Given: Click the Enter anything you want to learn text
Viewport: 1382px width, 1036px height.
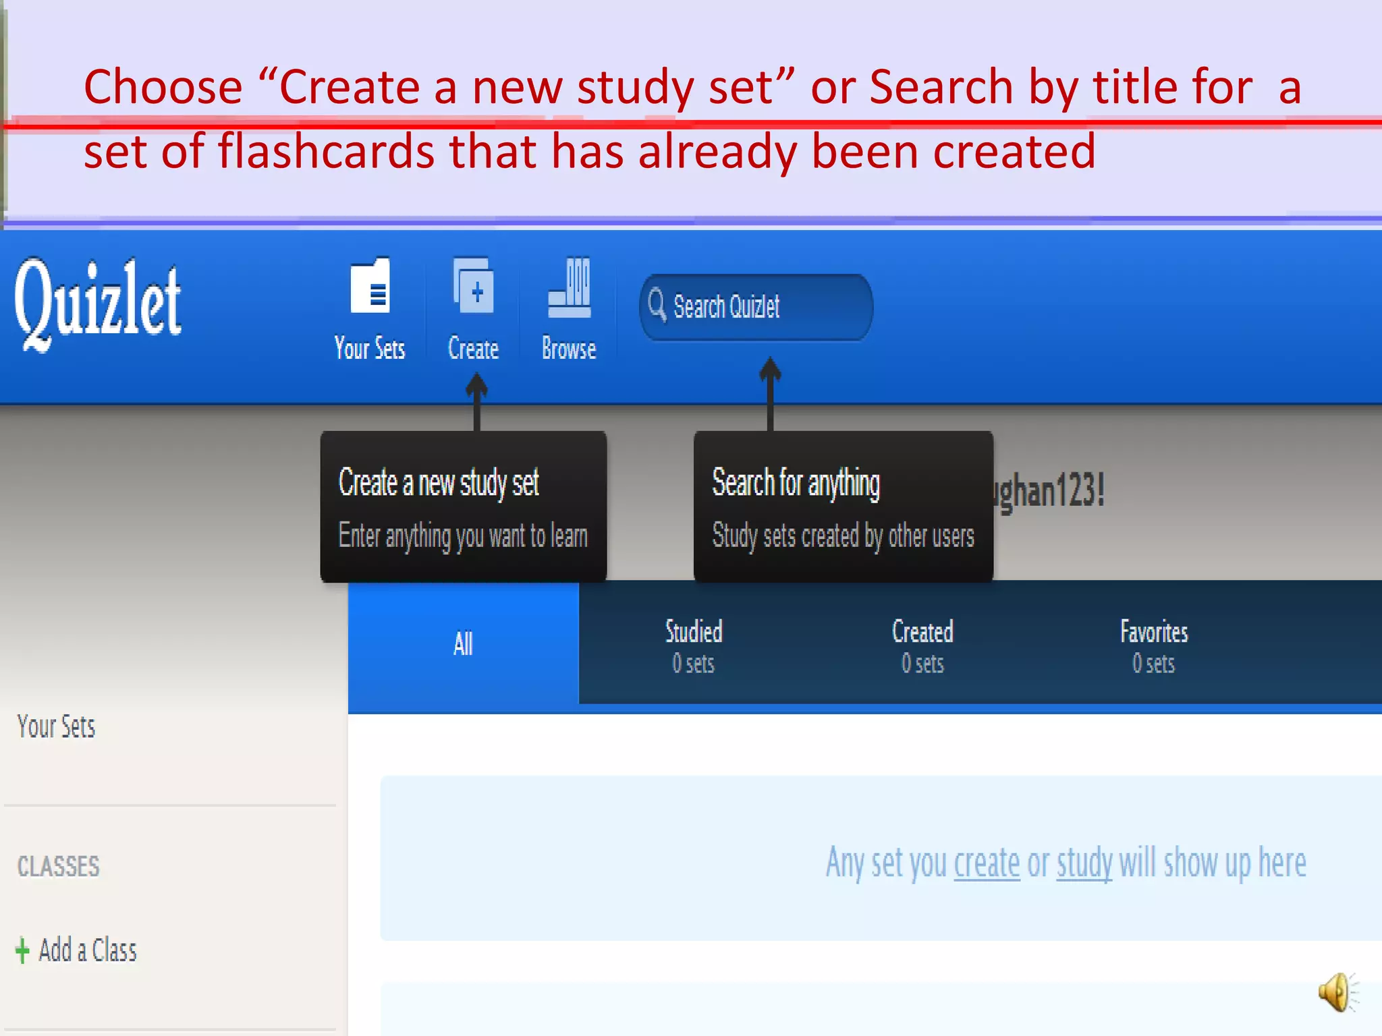Looking at the screenshot, I should [x=463, y=537].
